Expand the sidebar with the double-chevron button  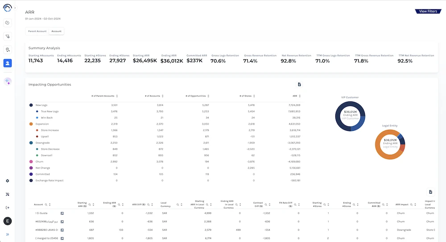(x=8, y=234)
